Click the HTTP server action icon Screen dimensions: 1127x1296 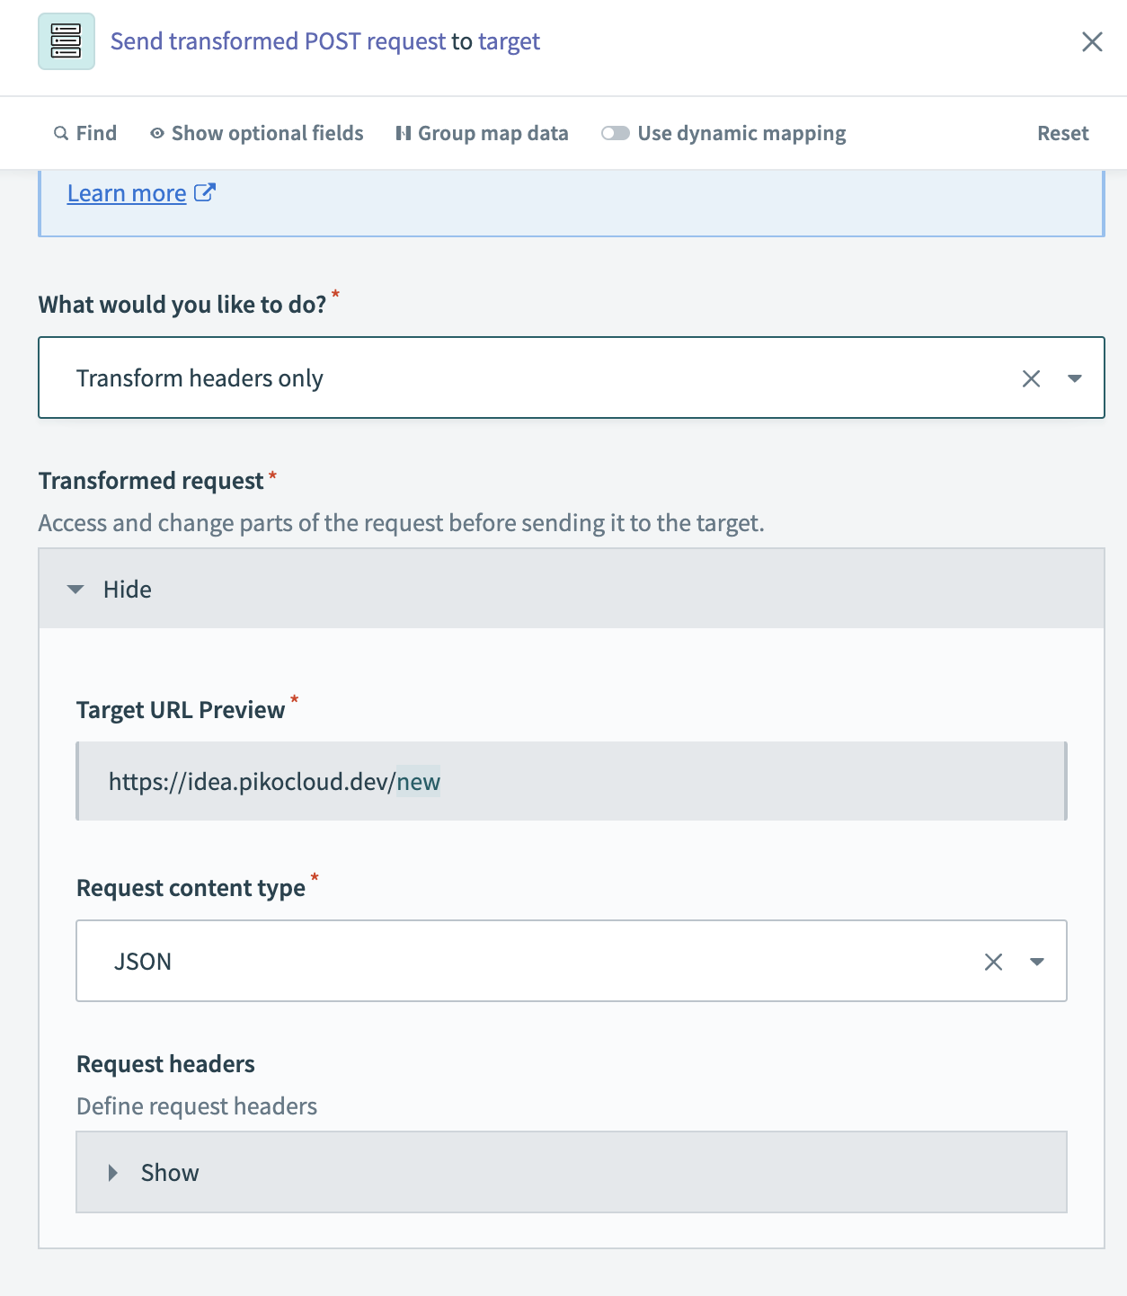point(67,41)
